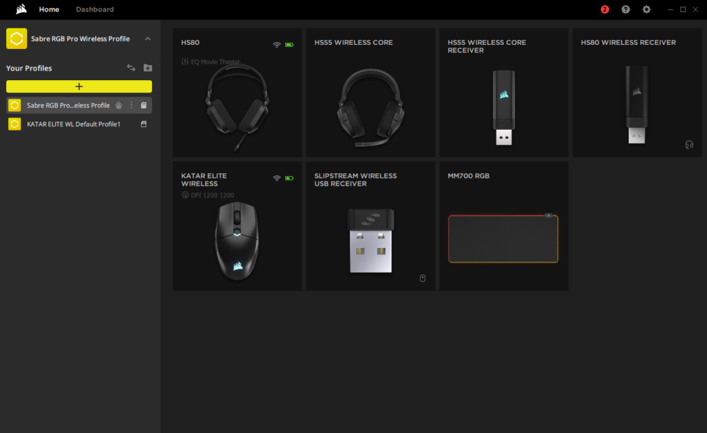
Task: Open SLIPSTREAM WIRELESS USB RECEIVER card
Action: 371,226
